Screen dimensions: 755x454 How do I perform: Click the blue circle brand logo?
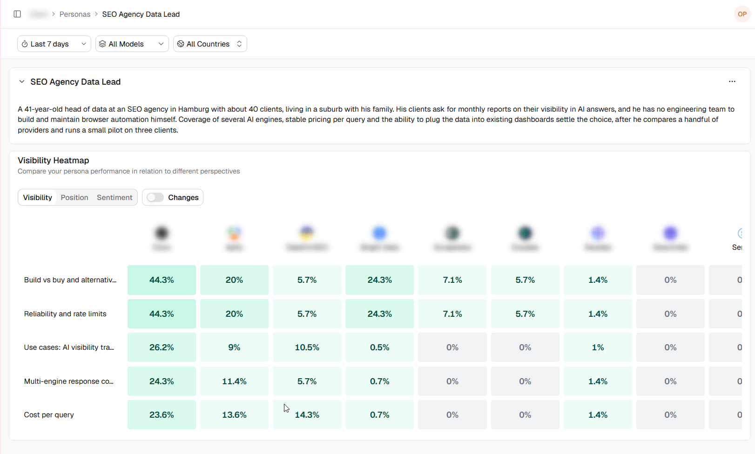click(379, 233)
